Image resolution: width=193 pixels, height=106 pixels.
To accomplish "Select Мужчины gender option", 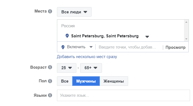I will [x=86, y=81].
